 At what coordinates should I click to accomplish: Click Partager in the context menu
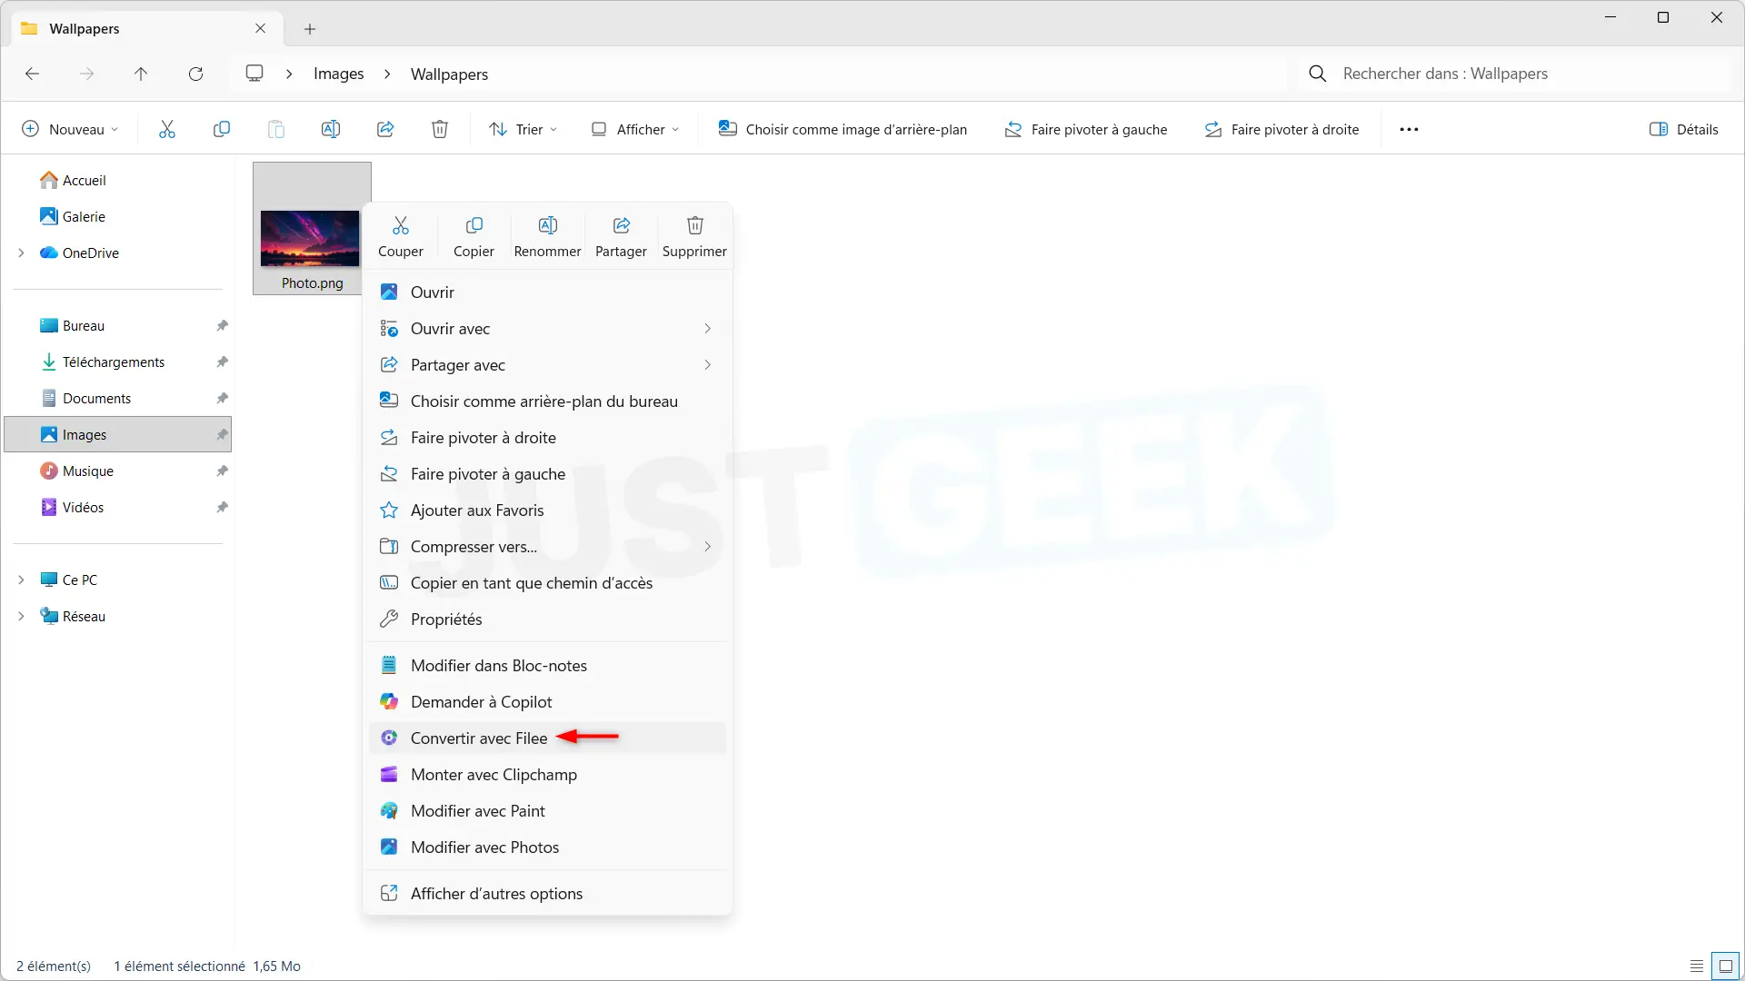coord(622,237)
